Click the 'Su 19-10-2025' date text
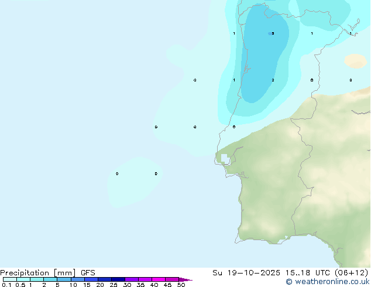 246,273
